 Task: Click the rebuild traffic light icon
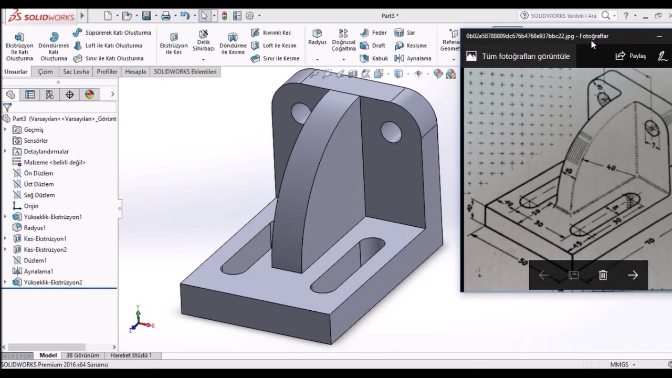(225, 16)
